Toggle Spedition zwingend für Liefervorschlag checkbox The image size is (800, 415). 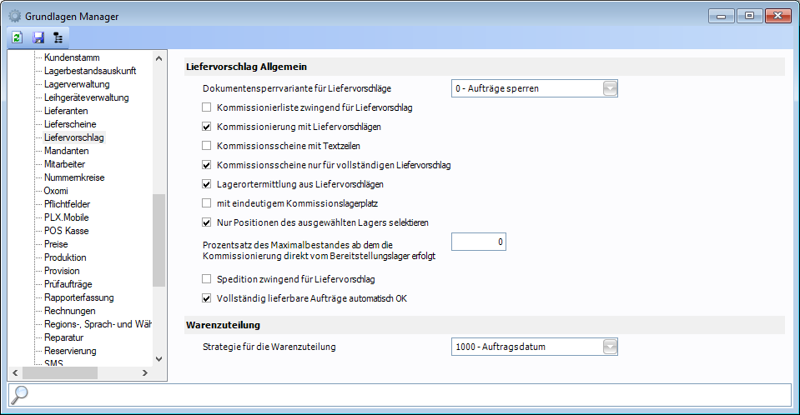click(207, 279)
